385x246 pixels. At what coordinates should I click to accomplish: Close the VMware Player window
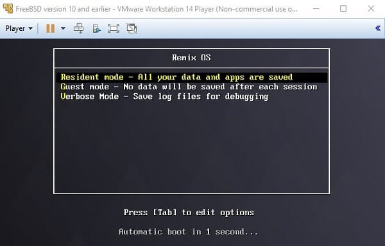(371, 8)
